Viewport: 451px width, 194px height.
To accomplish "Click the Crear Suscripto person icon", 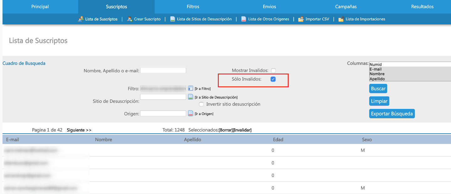I will tap(129, 19).
